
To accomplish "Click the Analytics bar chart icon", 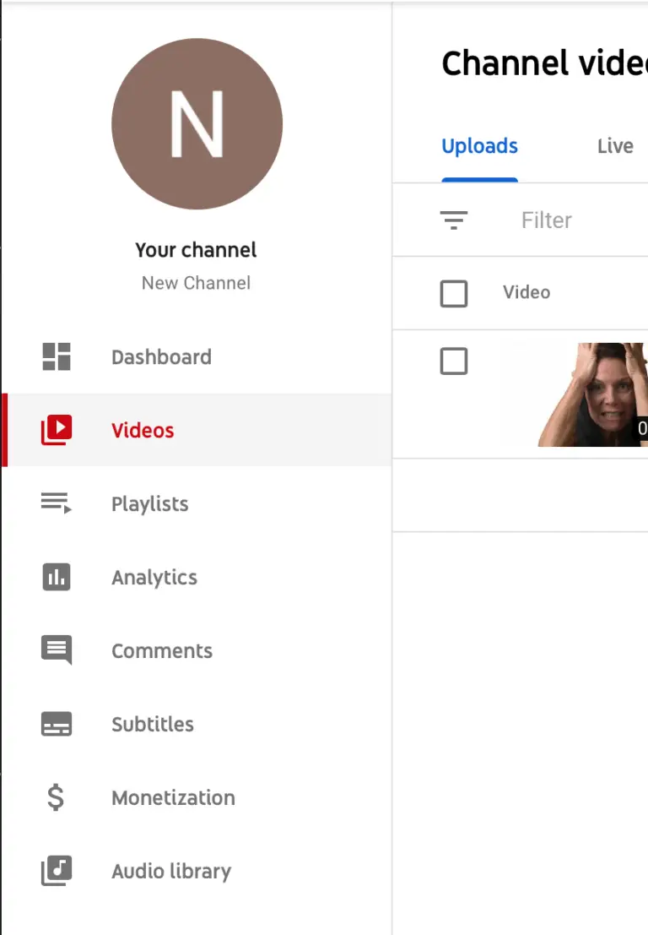I will [x=57, y=577].
